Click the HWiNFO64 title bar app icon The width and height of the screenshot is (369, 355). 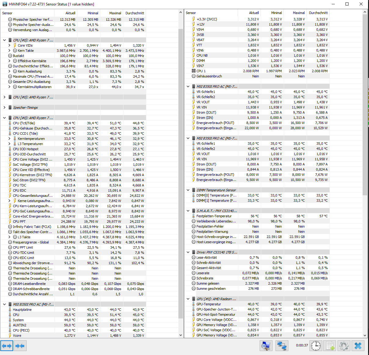(x=5, y=4)
